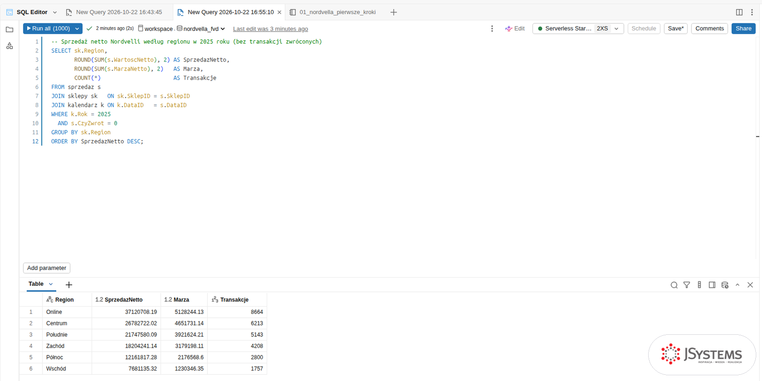
Task: Click the Share button
Action: coord(743,29)
